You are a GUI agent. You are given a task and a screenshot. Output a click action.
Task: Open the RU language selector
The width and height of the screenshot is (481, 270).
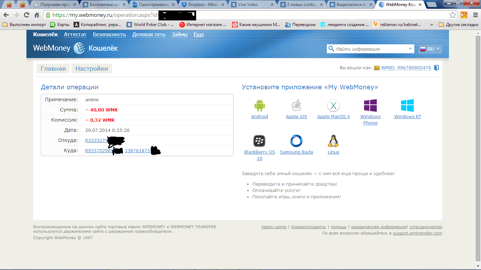[430, 49]
